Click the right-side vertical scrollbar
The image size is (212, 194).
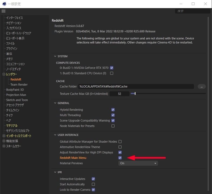[x=208, y=104]
